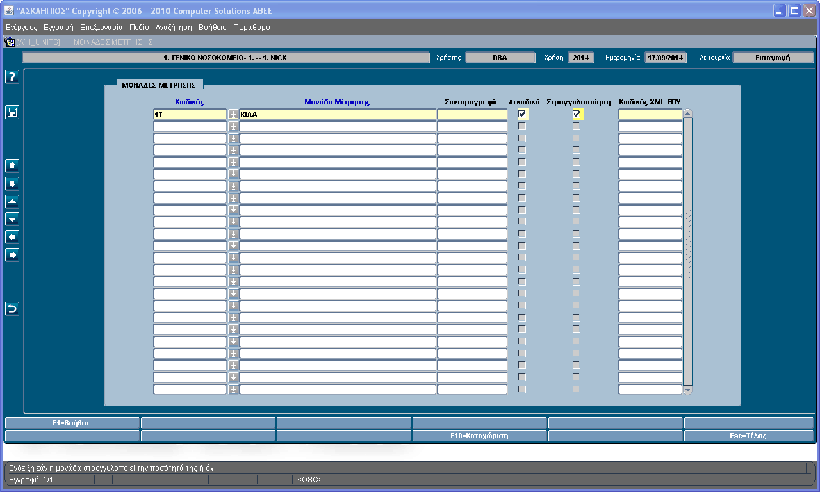Screen dimensions: 820x492
Task: Click the scrollbar up arrow of the units table
Action: [688, 114]
